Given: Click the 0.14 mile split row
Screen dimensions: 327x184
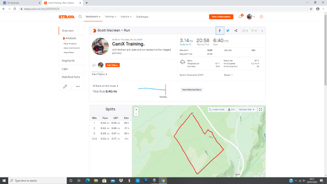Looking at the screenshot, I should coord(110,139).
